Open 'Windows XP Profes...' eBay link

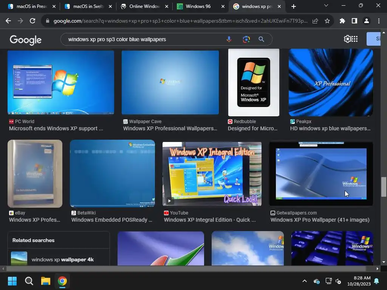34,220
